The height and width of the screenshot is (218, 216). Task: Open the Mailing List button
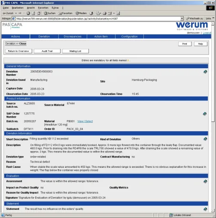(x=76, y=51)
